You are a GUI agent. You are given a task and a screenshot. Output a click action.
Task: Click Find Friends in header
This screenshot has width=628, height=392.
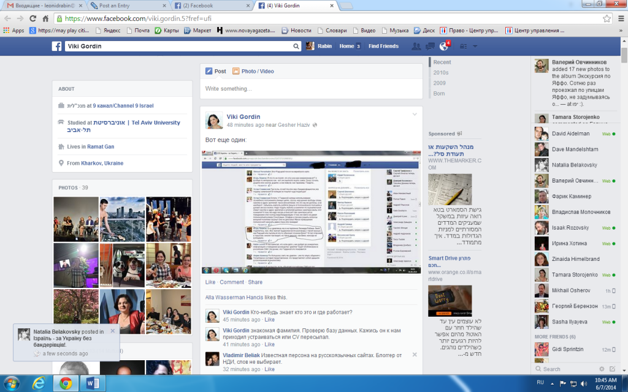click(383, 46)
